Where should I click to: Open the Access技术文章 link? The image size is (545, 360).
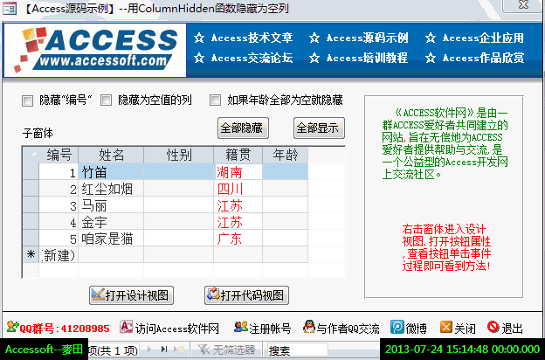pos(252,38)
